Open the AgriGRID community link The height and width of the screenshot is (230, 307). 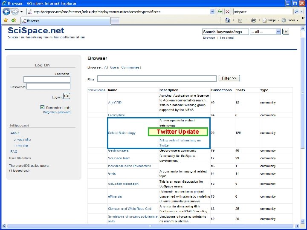[115, 103]
